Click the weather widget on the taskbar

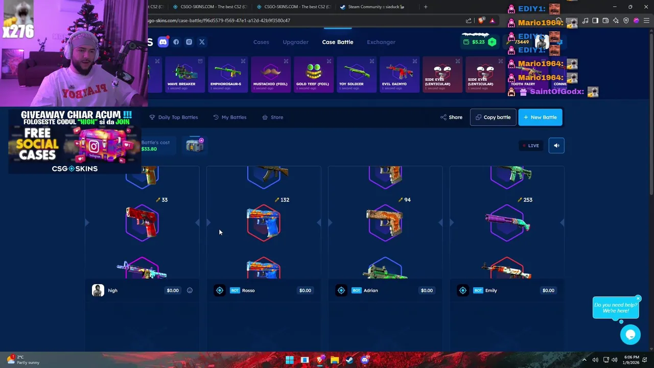tap(23, 360)
